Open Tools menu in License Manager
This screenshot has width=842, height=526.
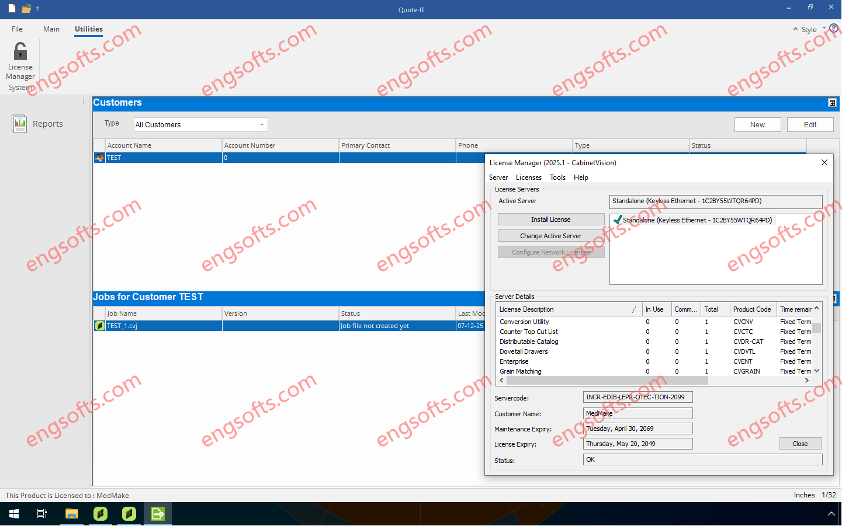557,177
